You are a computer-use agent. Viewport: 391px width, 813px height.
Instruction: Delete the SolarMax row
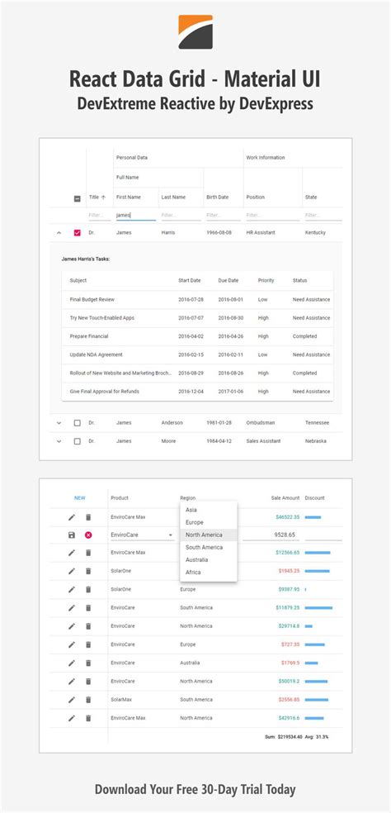pyautogui.click(x=88, y=700)
